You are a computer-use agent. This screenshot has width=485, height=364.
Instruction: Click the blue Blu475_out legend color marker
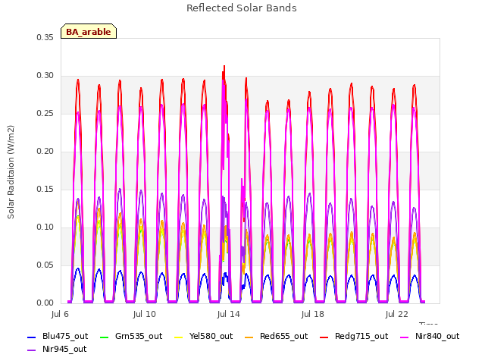tap(32, 337)
